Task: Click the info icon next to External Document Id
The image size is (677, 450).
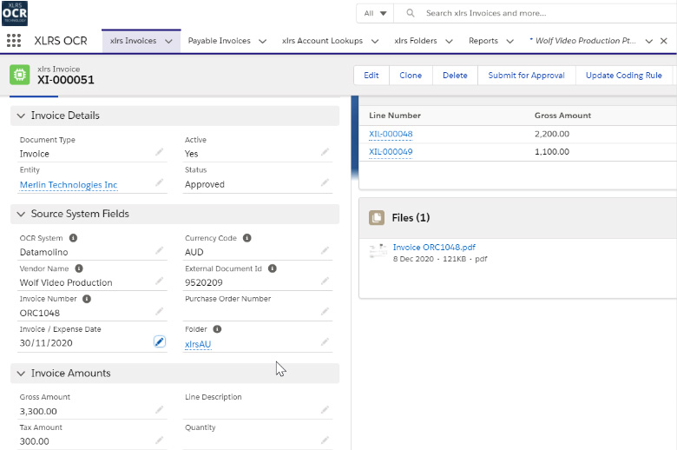Action: (273, 268)
